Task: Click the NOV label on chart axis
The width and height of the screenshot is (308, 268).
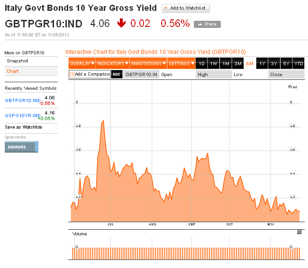Action: coord(271,225)
